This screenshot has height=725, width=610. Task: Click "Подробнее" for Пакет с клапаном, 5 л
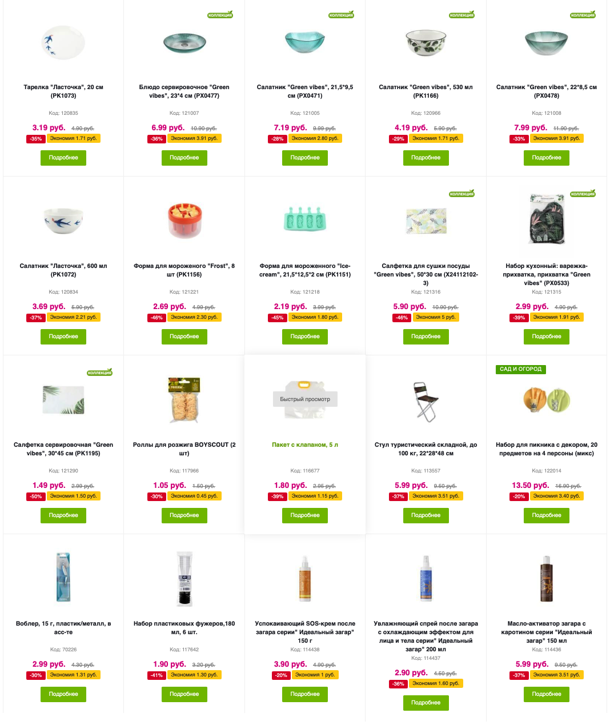coord(305,515)
